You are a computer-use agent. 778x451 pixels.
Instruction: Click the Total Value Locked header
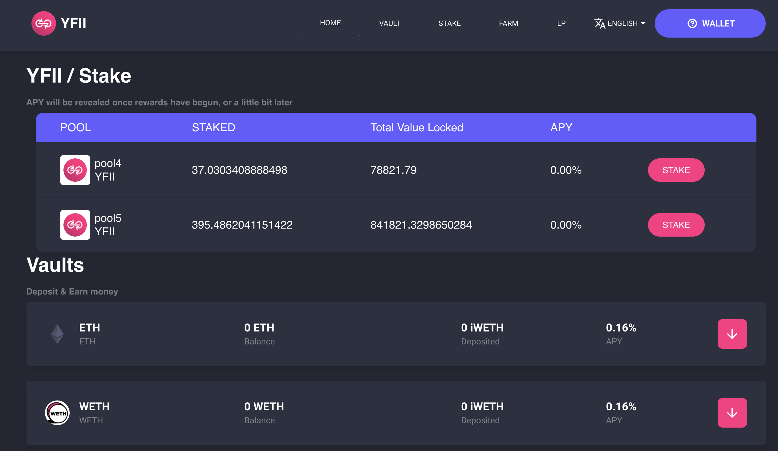click(417, 128)
